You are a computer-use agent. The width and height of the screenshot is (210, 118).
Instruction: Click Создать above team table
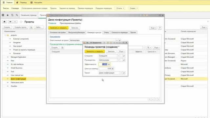click(x=54, y=48)
